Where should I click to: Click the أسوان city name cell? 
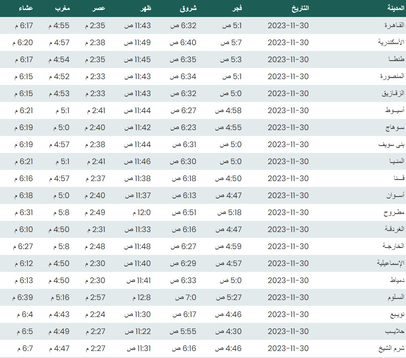pos(396,195)
